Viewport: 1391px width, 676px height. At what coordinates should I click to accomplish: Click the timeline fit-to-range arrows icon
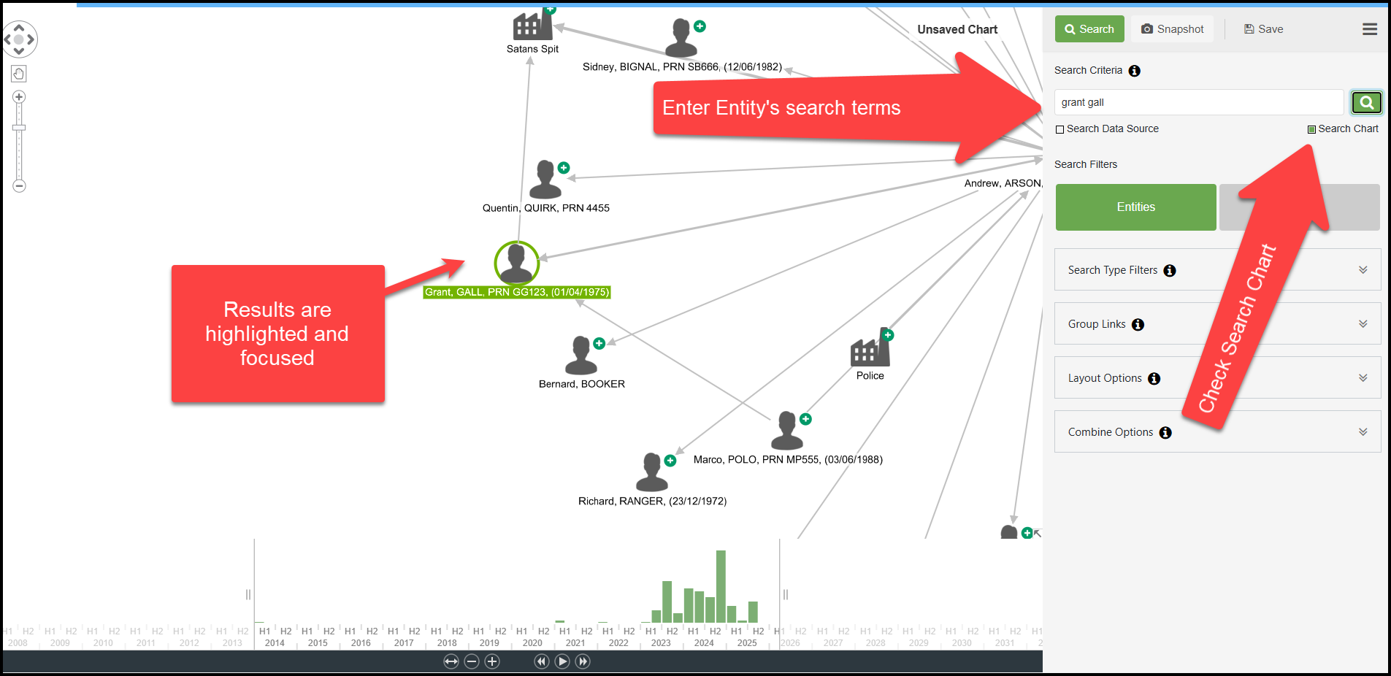click(x=451, y=661)
